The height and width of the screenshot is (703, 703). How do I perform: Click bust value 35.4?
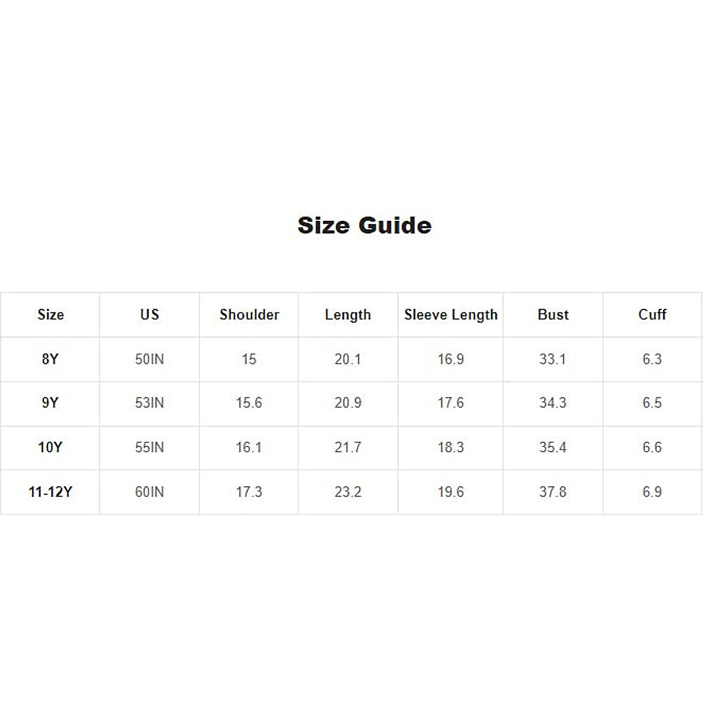point(553,448)
